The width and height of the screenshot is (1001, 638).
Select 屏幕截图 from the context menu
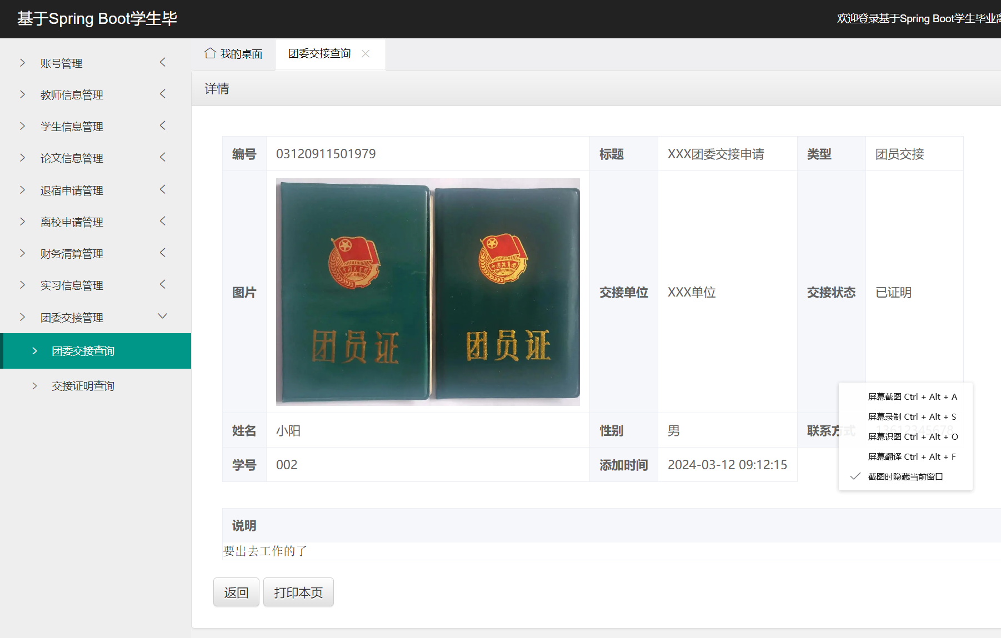[x=911, y=396]
